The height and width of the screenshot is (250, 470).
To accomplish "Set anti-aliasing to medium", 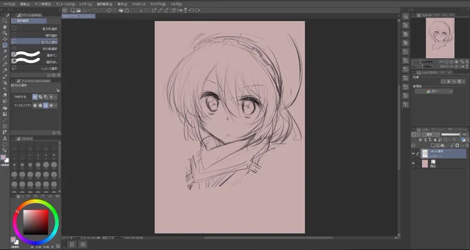I will click(x=46, y=106).
